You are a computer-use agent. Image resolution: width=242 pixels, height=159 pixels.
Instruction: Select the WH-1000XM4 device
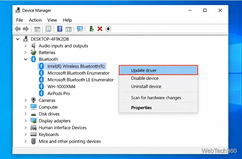coord(61,87)
